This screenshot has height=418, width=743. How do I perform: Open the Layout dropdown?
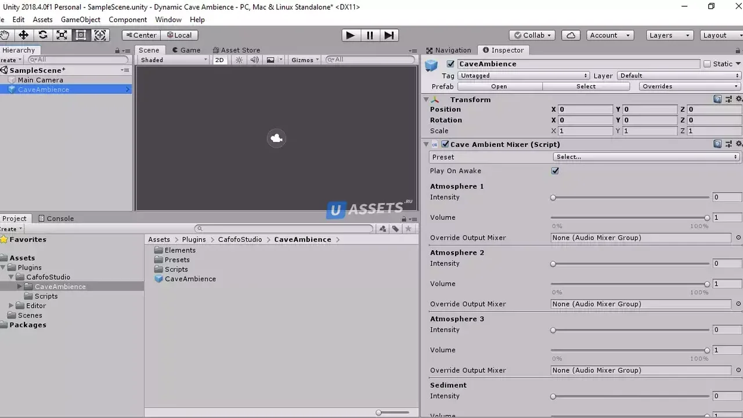click(722, 35)
